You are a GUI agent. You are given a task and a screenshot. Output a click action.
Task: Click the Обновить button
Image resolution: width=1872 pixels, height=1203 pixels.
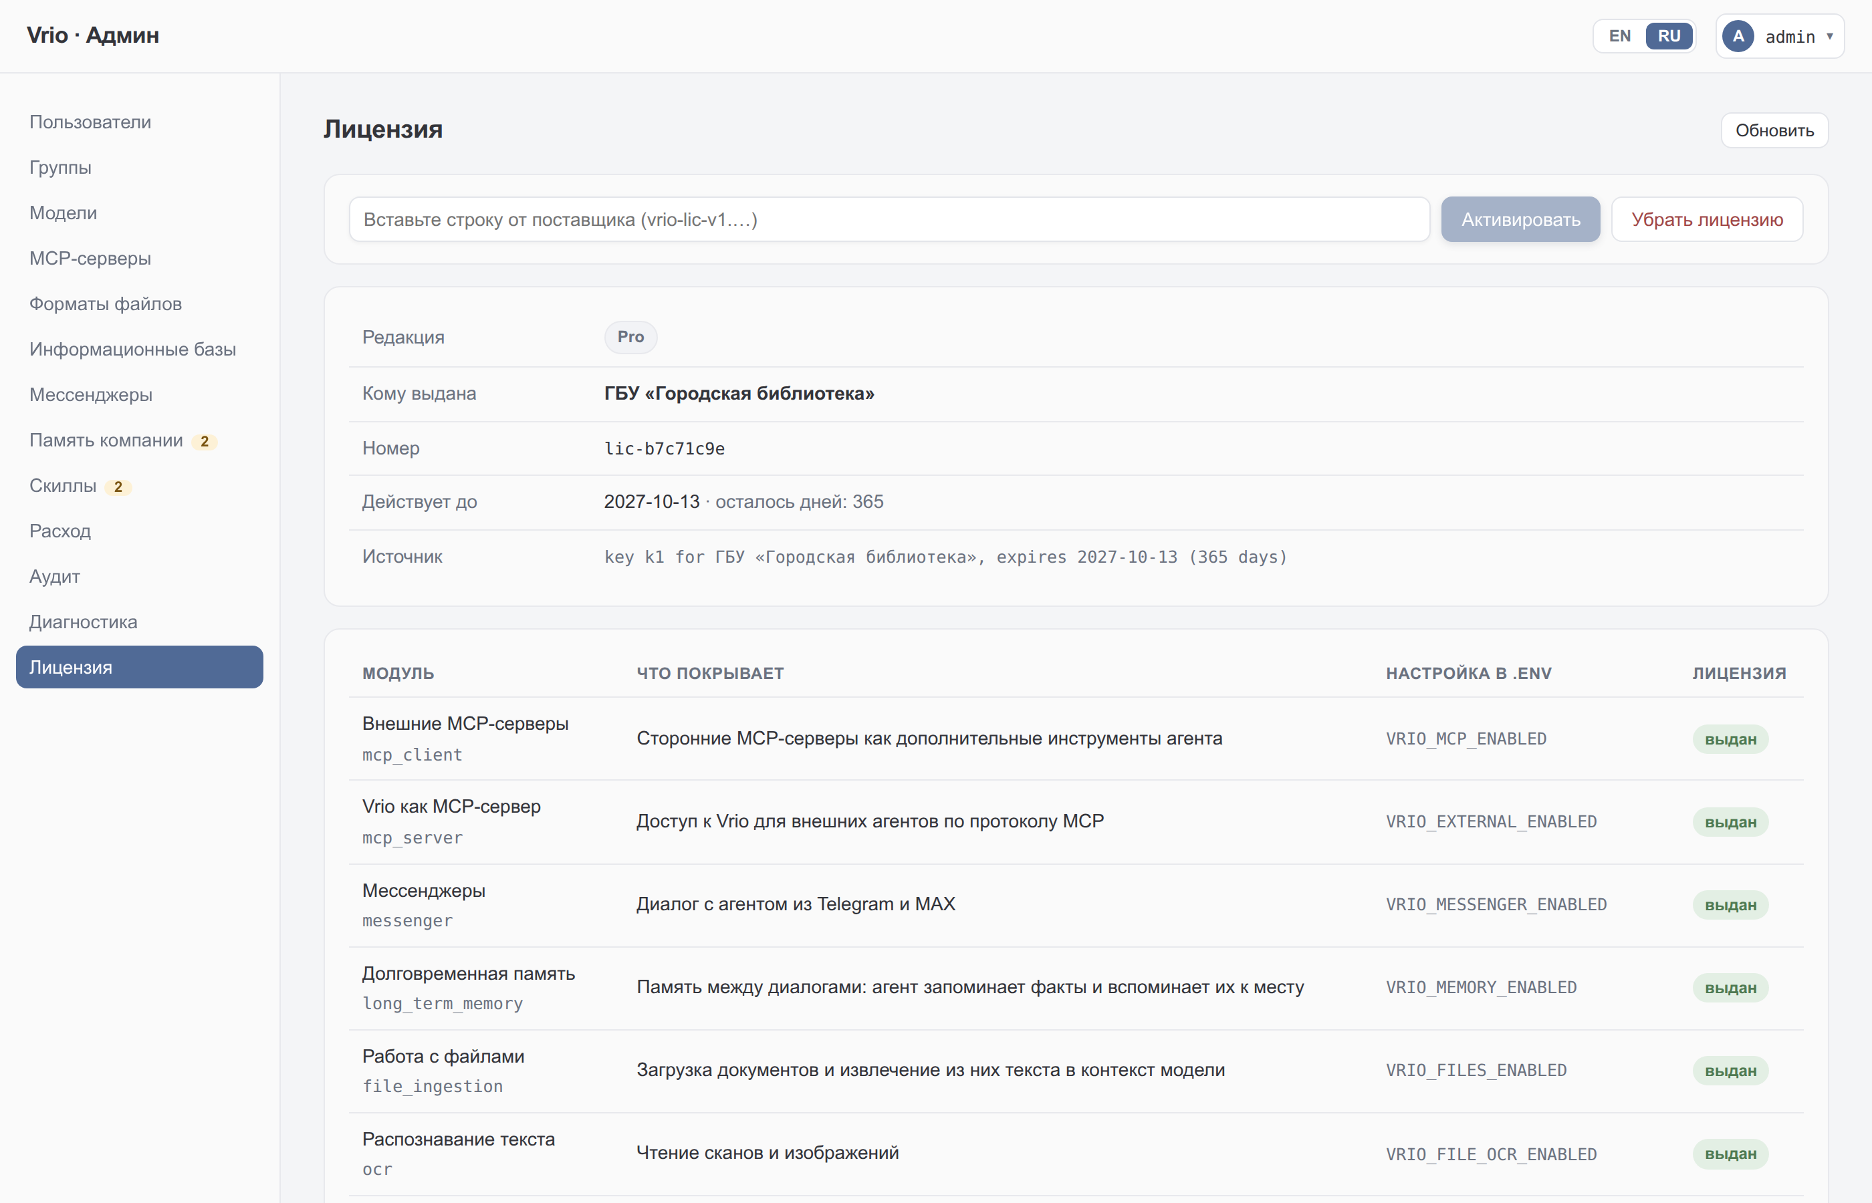tap(1774, 130)
